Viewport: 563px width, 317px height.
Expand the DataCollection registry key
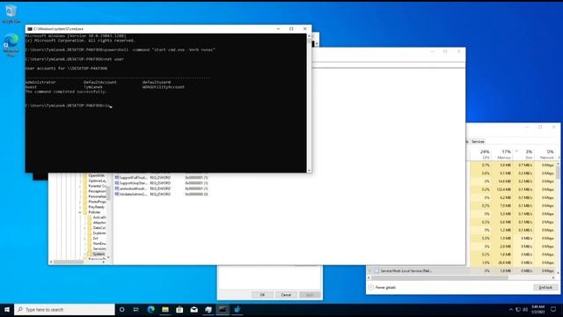coord(84,228)
